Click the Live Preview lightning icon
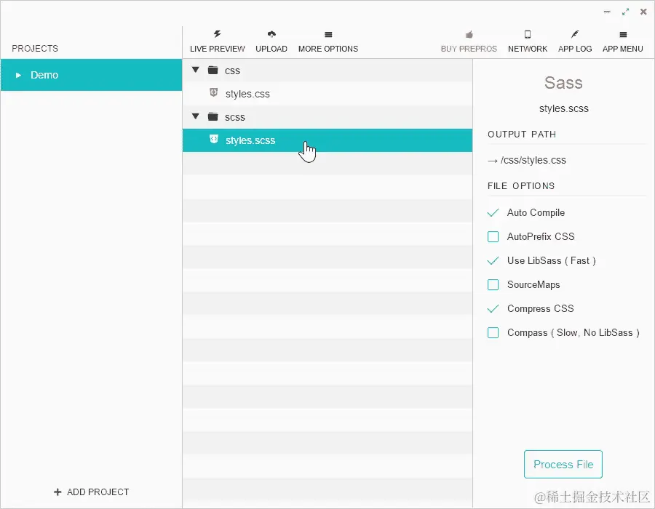Viewport: 655px width, 509px height. (x=217, y=34)
